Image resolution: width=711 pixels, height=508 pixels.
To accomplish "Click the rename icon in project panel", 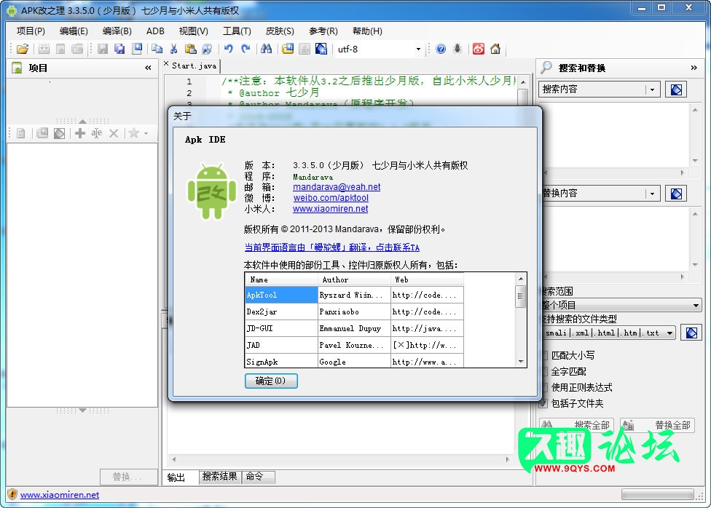I will 97,133.
